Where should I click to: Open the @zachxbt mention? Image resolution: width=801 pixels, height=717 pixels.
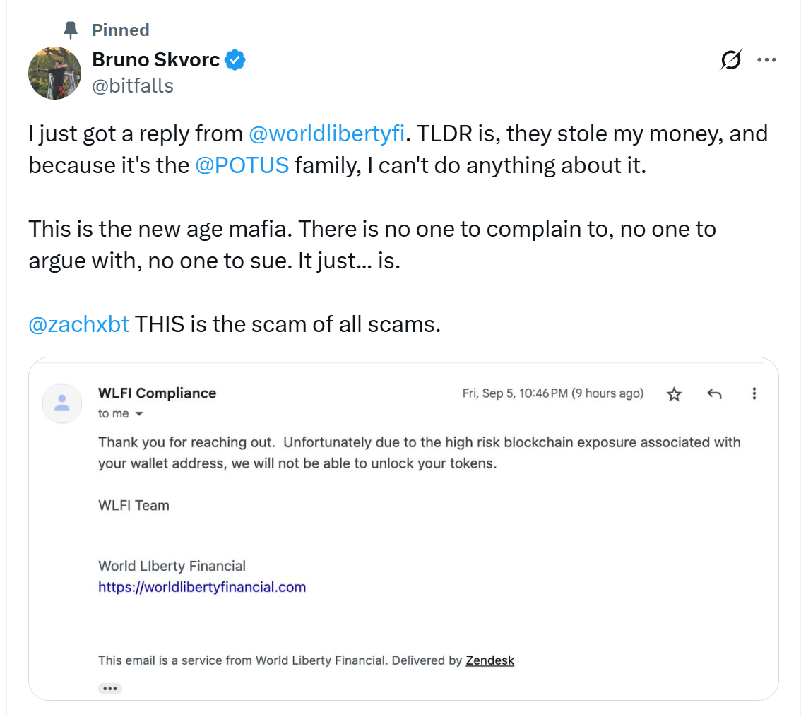click(x=78, y=324)
